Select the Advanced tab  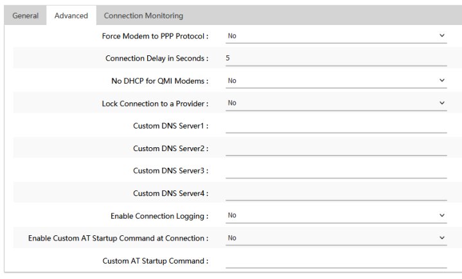[x=71, y=15]
